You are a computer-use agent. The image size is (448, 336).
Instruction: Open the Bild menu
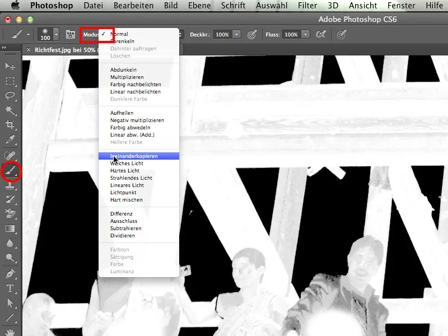pos(171,6)
